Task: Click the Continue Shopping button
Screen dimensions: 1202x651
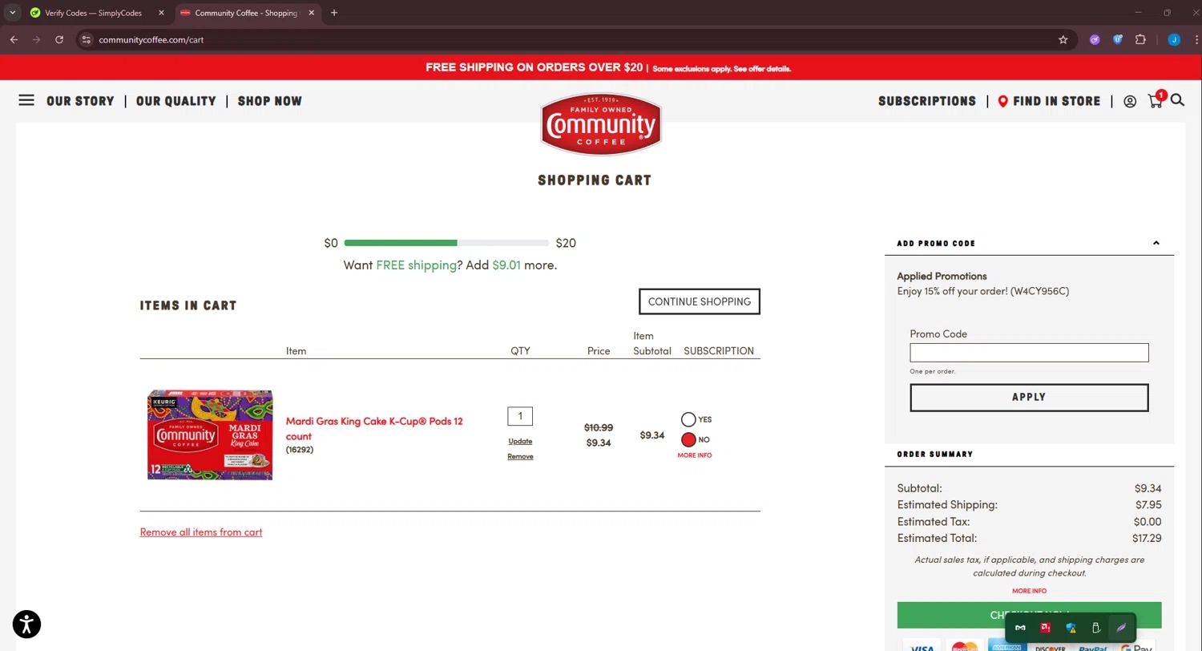Action: [699, 301]
